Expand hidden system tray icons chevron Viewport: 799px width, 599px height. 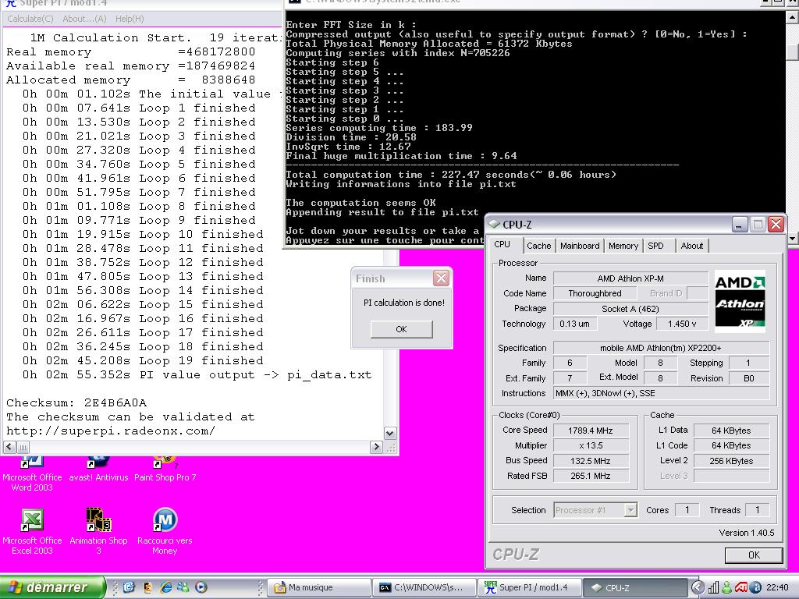pyautogui.click(x=698, y=587)
